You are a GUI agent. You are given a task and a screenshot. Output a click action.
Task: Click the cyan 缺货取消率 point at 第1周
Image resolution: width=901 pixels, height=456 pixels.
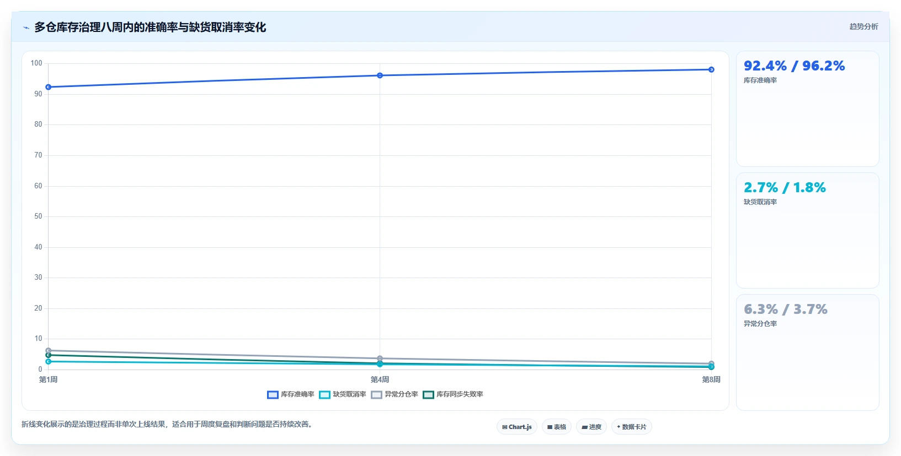49,361
